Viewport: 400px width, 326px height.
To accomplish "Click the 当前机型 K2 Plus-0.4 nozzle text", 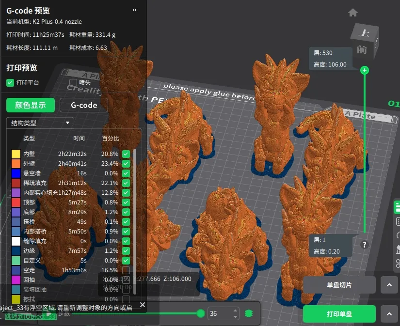I will (x=44, y=22).
